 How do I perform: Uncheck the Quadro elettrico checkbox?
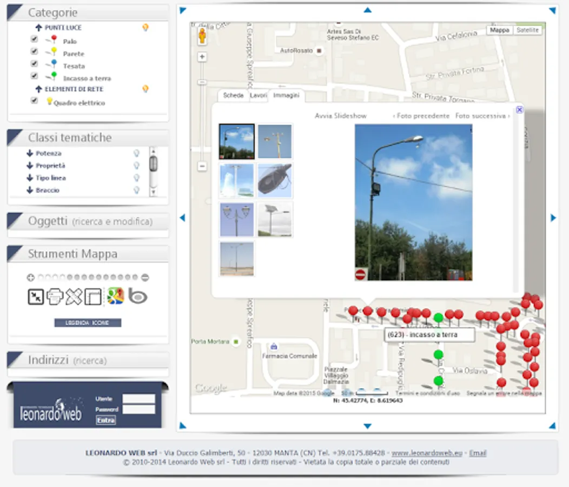pos(34,101)
